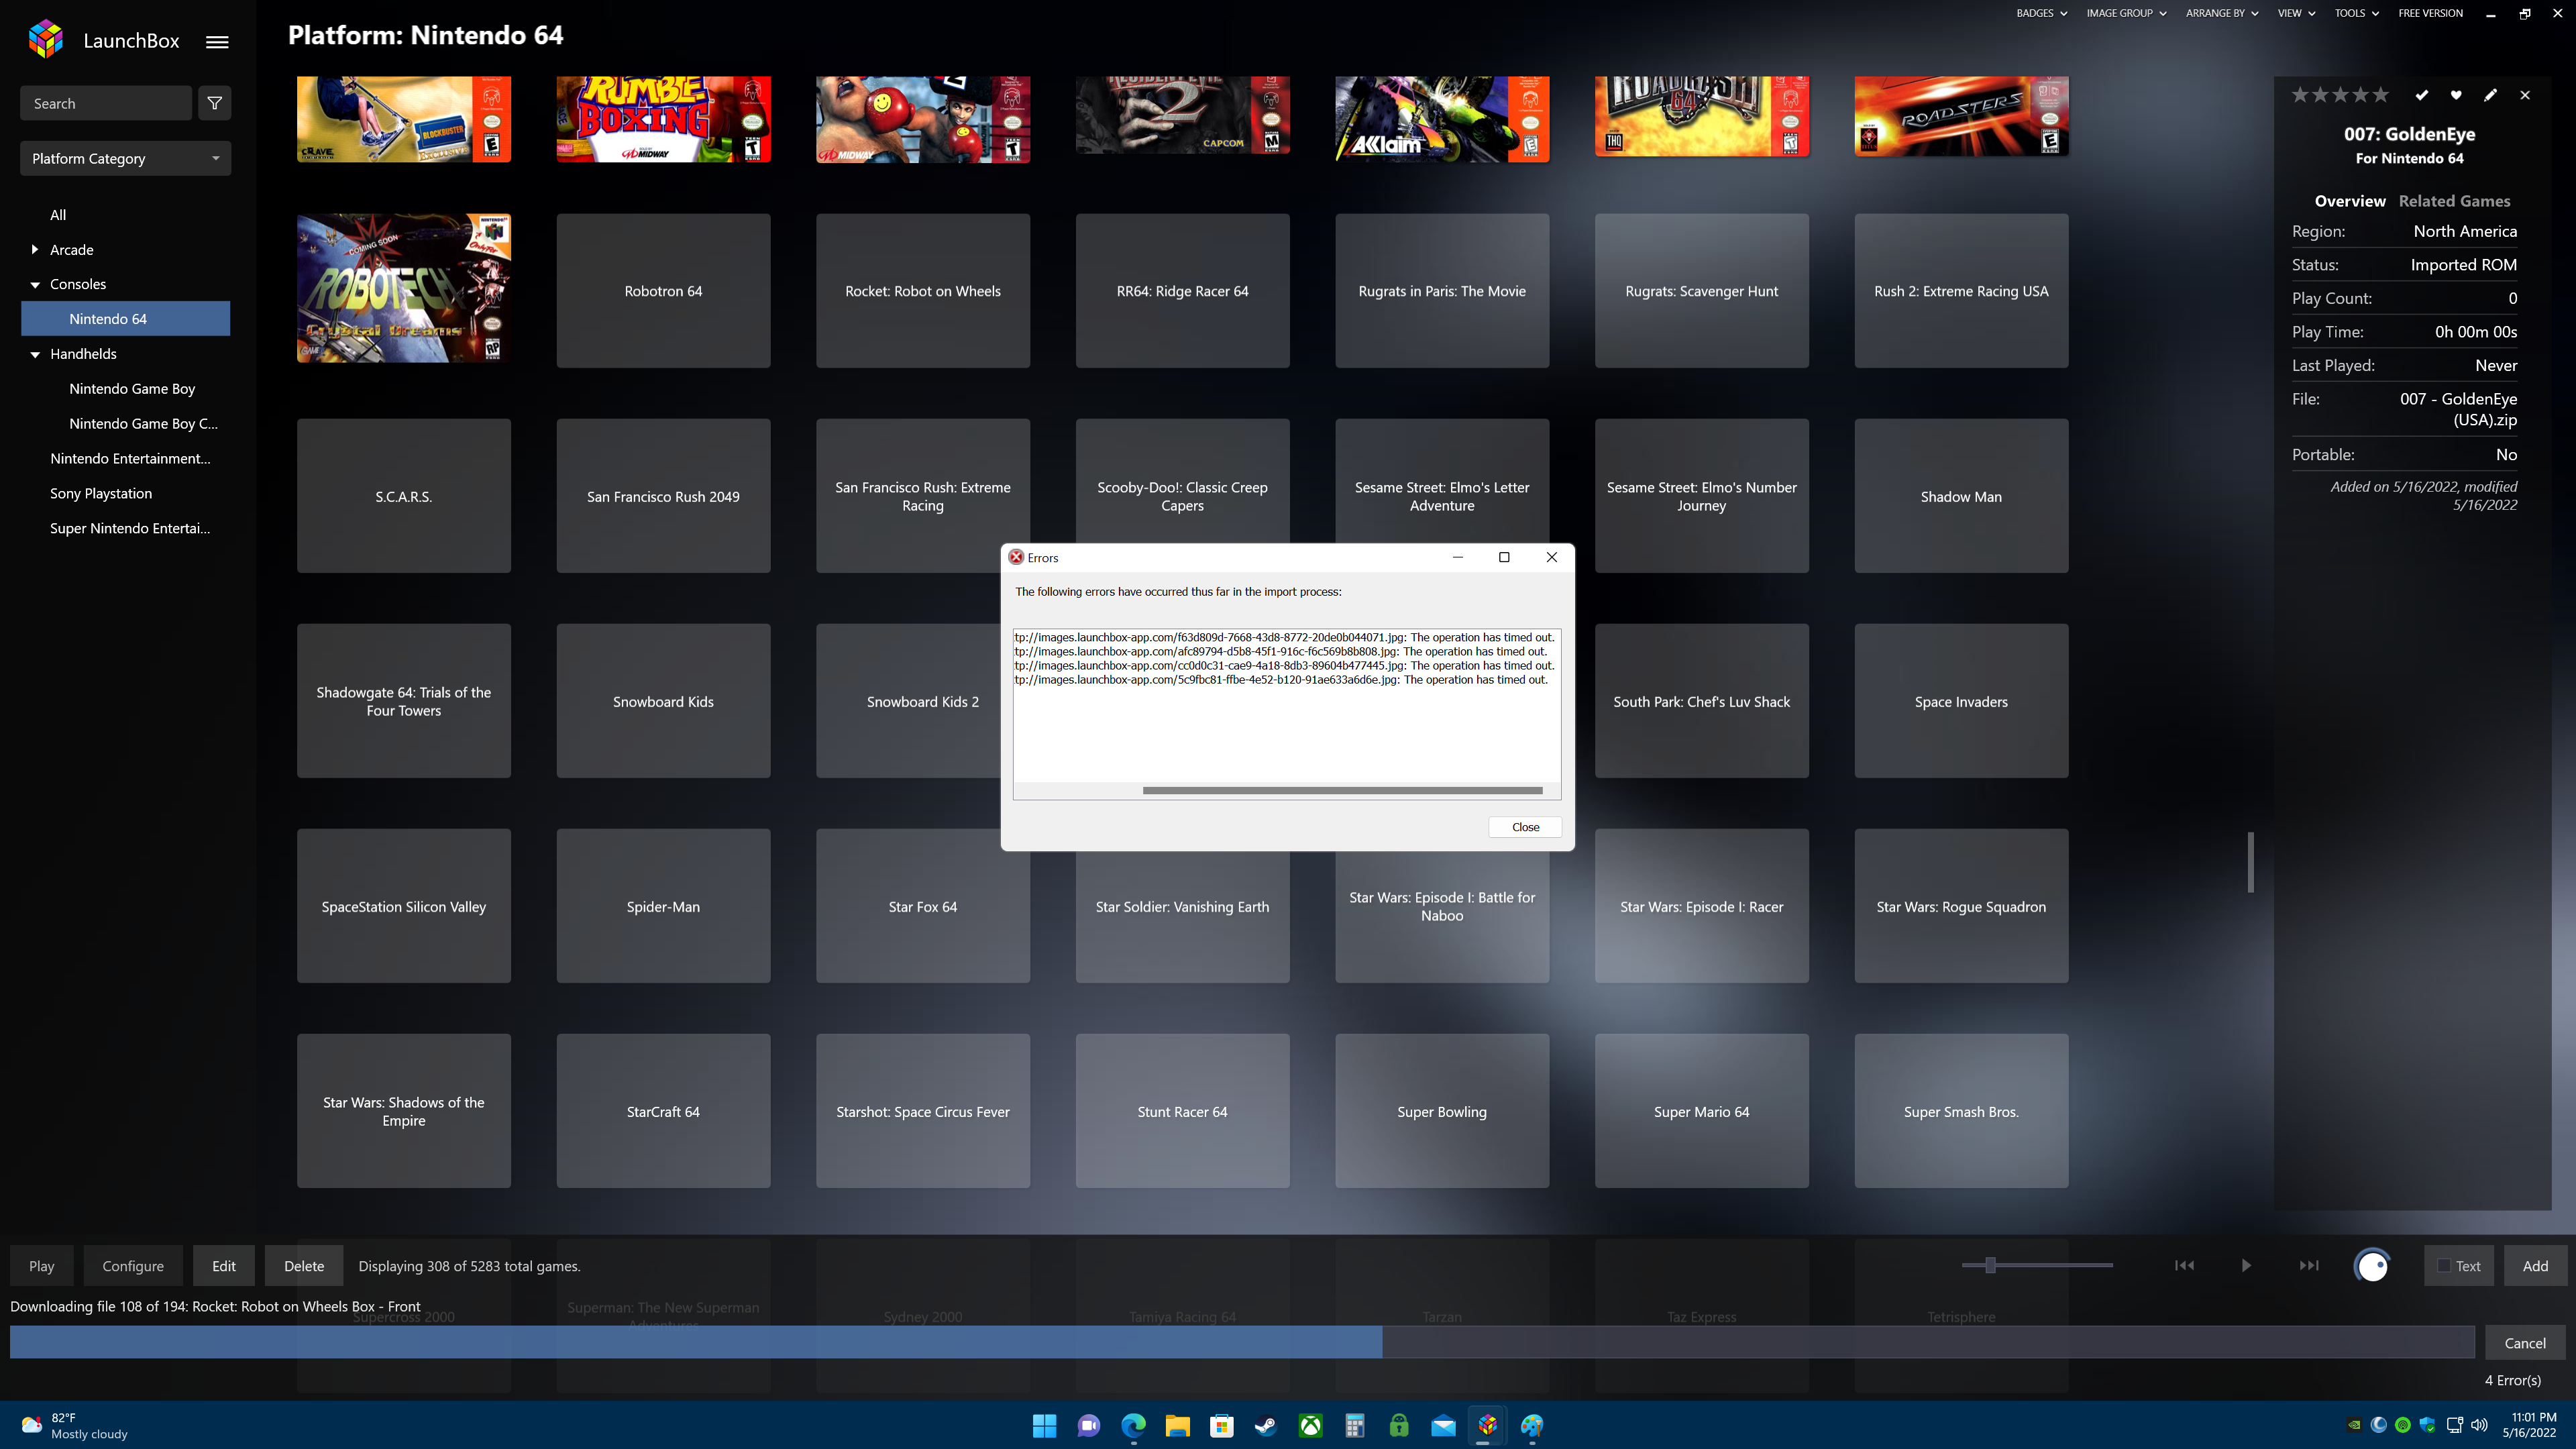Click into the Search field
2576x1449 pixels.
[x=105, y=103]
